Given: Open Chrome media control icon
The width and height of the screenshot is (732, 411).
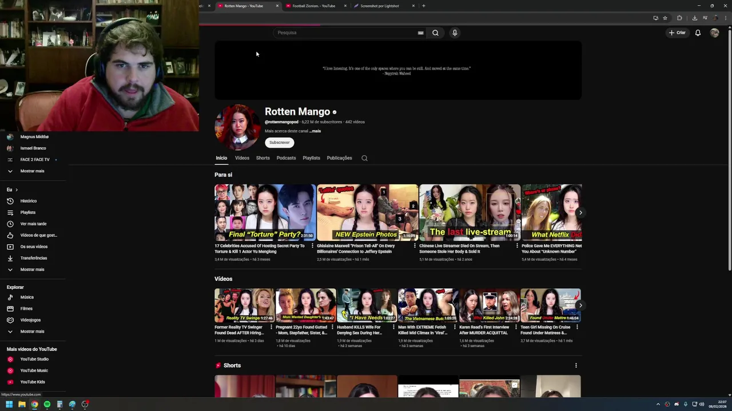Looking at the screenshot, I should pos(705,18).
